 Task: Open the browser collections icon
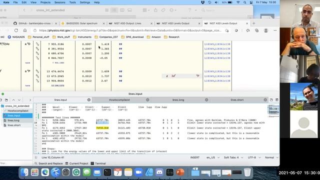256,30
